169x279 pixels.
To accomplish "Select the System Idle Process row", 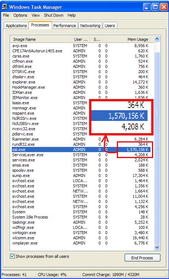I will click(81, 217).
